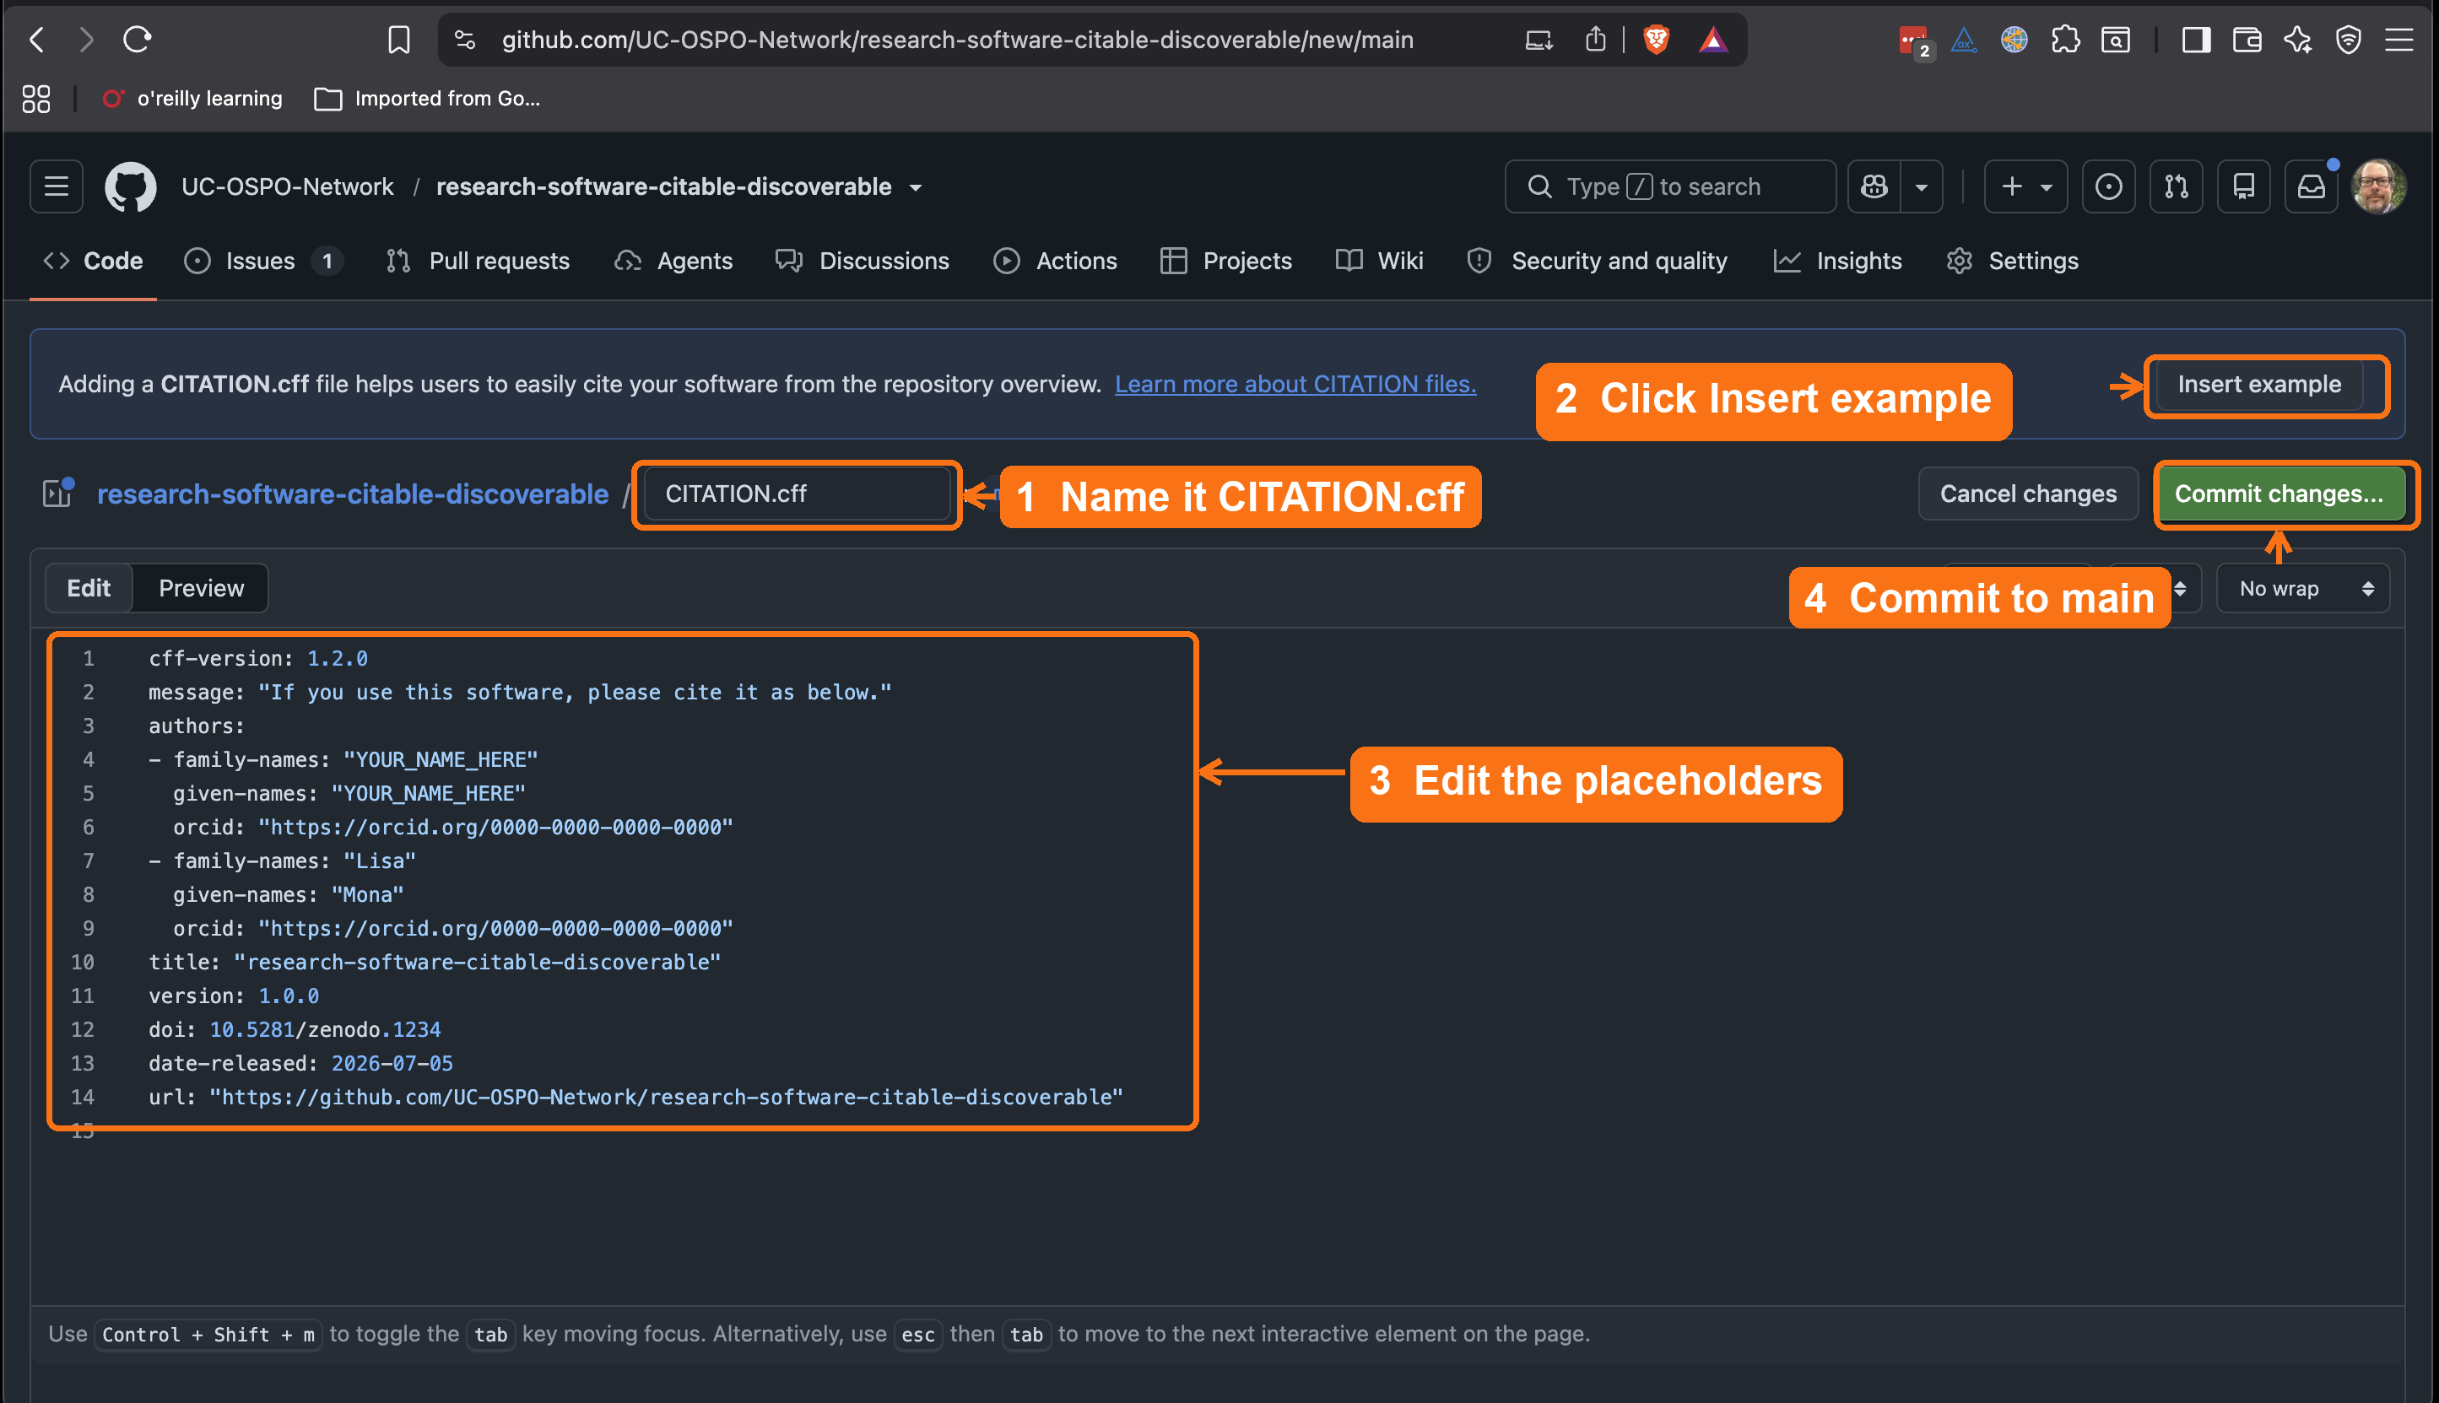
Task: Click the title line in editor
Action: click(435, 962)
